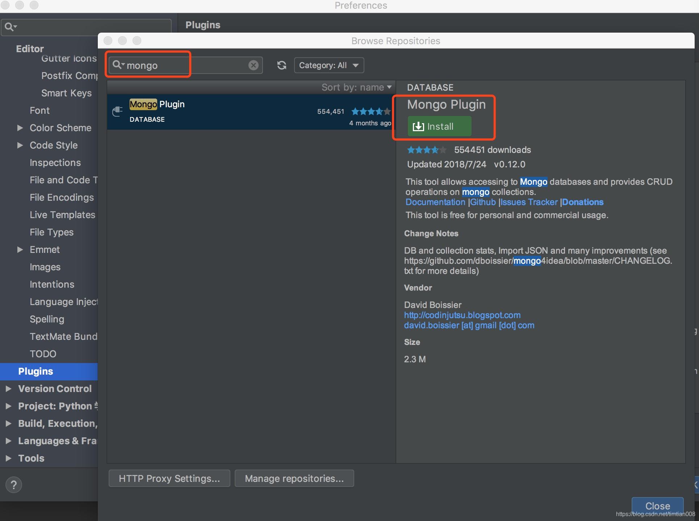The width and height of the screenshot is (699, 521).
Task: Install the Mongo Plugin
Action: click(439, 126)
